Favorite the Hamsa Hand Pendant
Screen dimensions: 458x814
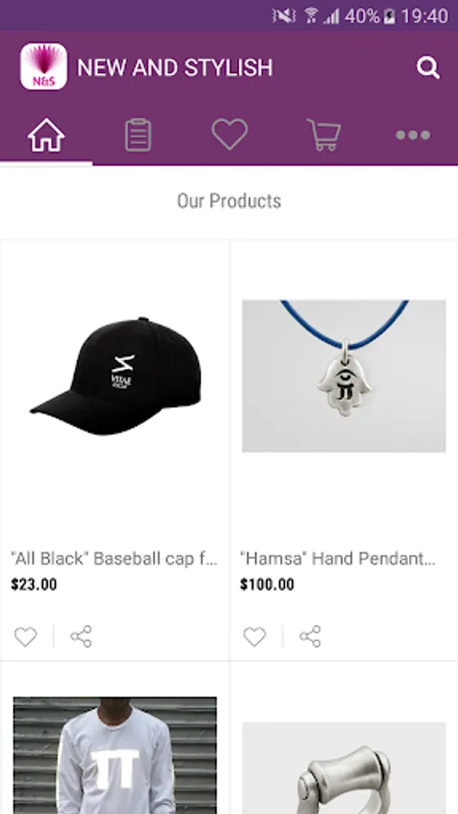tap(254, 637)
